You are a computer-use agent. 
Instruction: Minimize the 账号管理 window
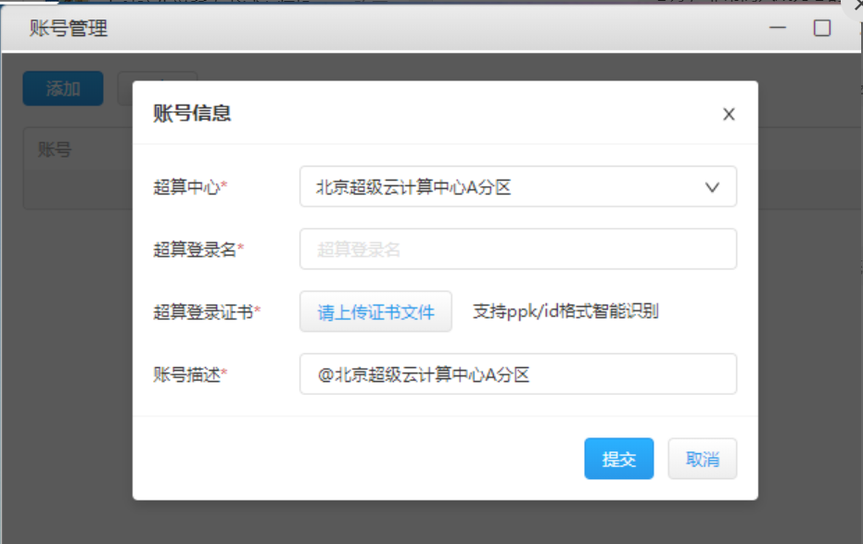coord(777,28)
